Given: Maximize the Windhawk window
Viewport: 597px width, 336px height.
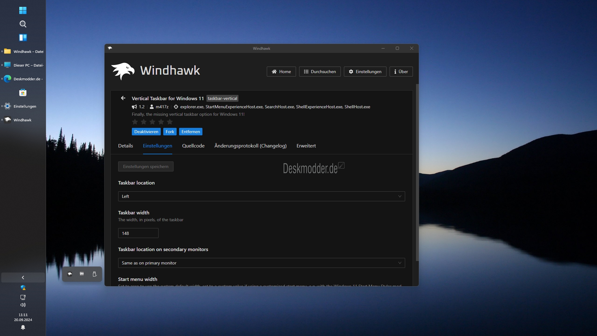Looking at the screenshot, I should (x=397, y=48).
